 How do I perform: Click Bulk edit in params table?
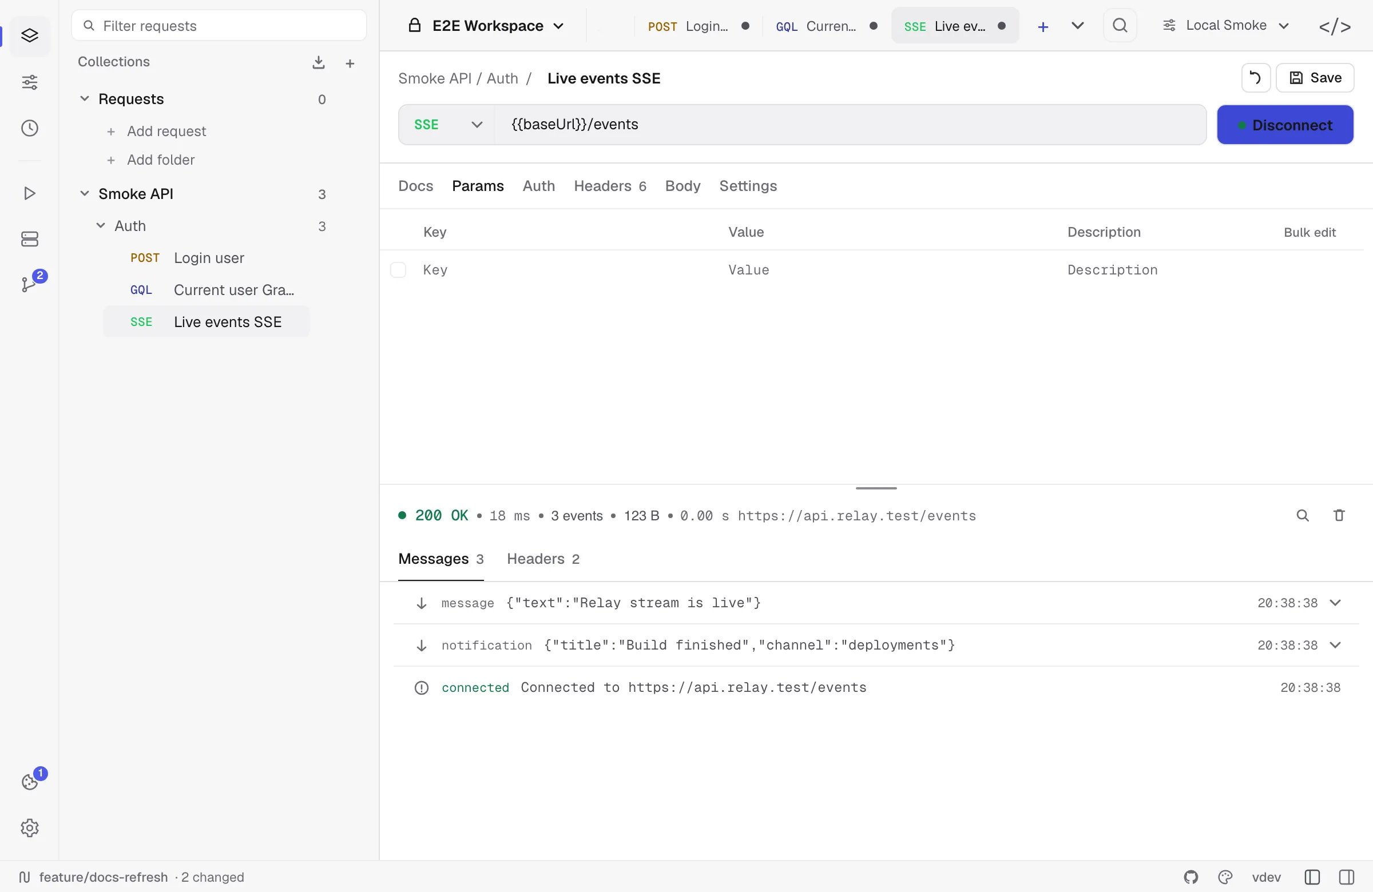coord(1309,232)
